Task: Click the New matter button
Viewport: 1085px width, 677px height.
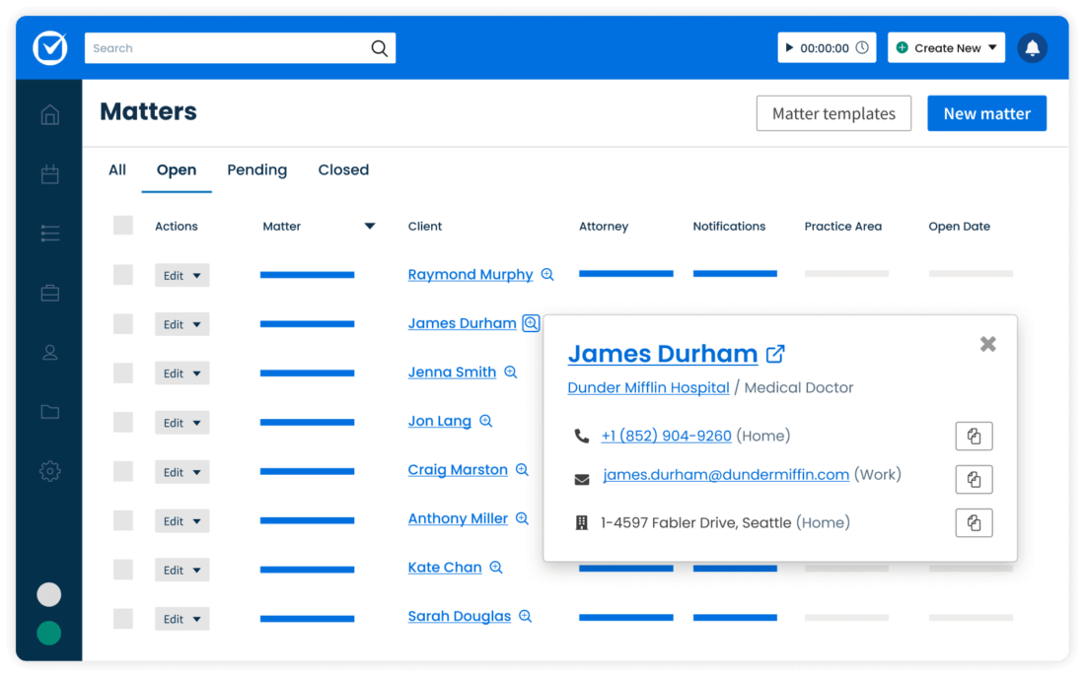Action: 986,112
